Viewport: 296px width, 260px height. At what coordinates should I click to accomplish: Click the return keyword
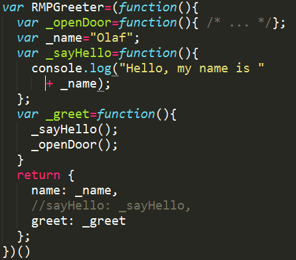point(38,176)
